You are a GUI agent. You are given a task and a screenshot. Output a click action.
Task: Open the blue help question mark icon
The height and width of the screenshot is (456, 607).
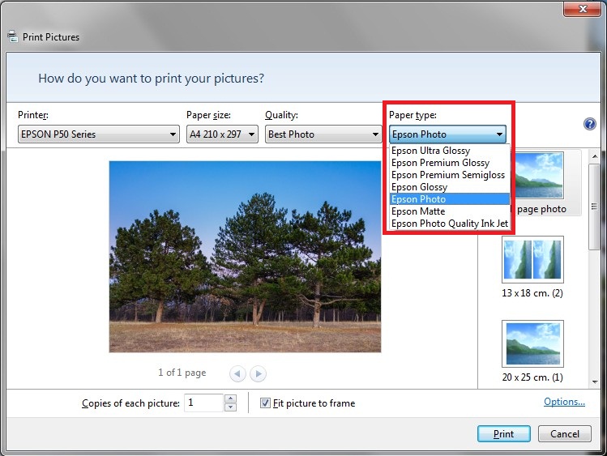tap(590, 124)
